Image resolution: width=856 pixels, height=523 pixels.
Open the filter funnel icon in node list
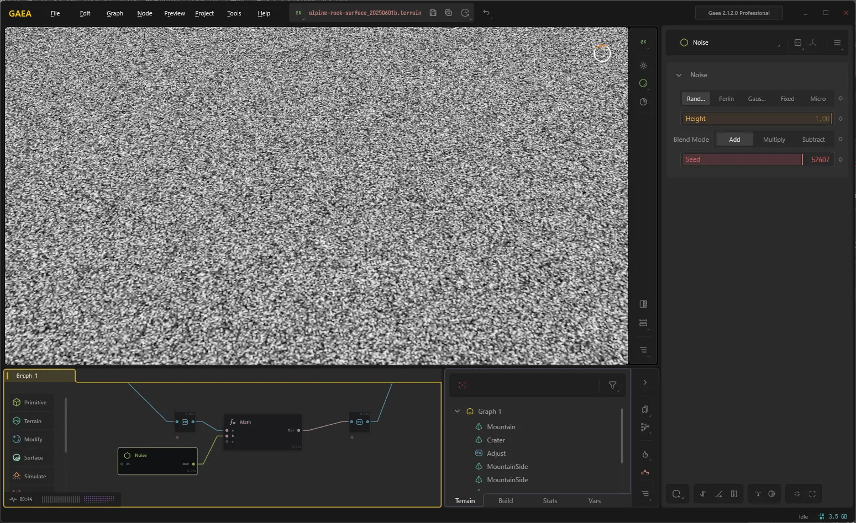(x=613, y=385)
